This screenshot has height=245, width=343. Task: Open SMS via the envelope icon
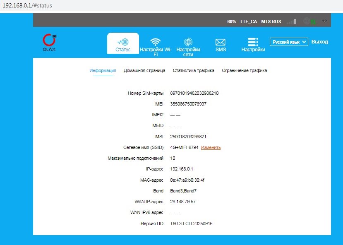(x=221, y=42)
